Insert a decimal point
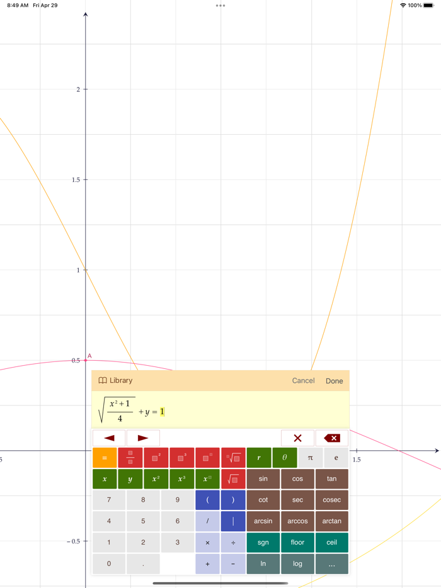Viewport: 441px width, 588px height. click(143, 564)
